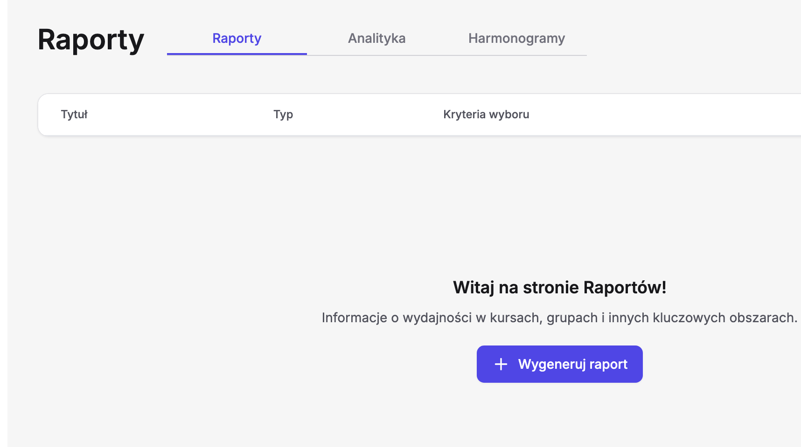Click the Tytuł column header
This screenshot has height=447, width=801.
(74, 115)
